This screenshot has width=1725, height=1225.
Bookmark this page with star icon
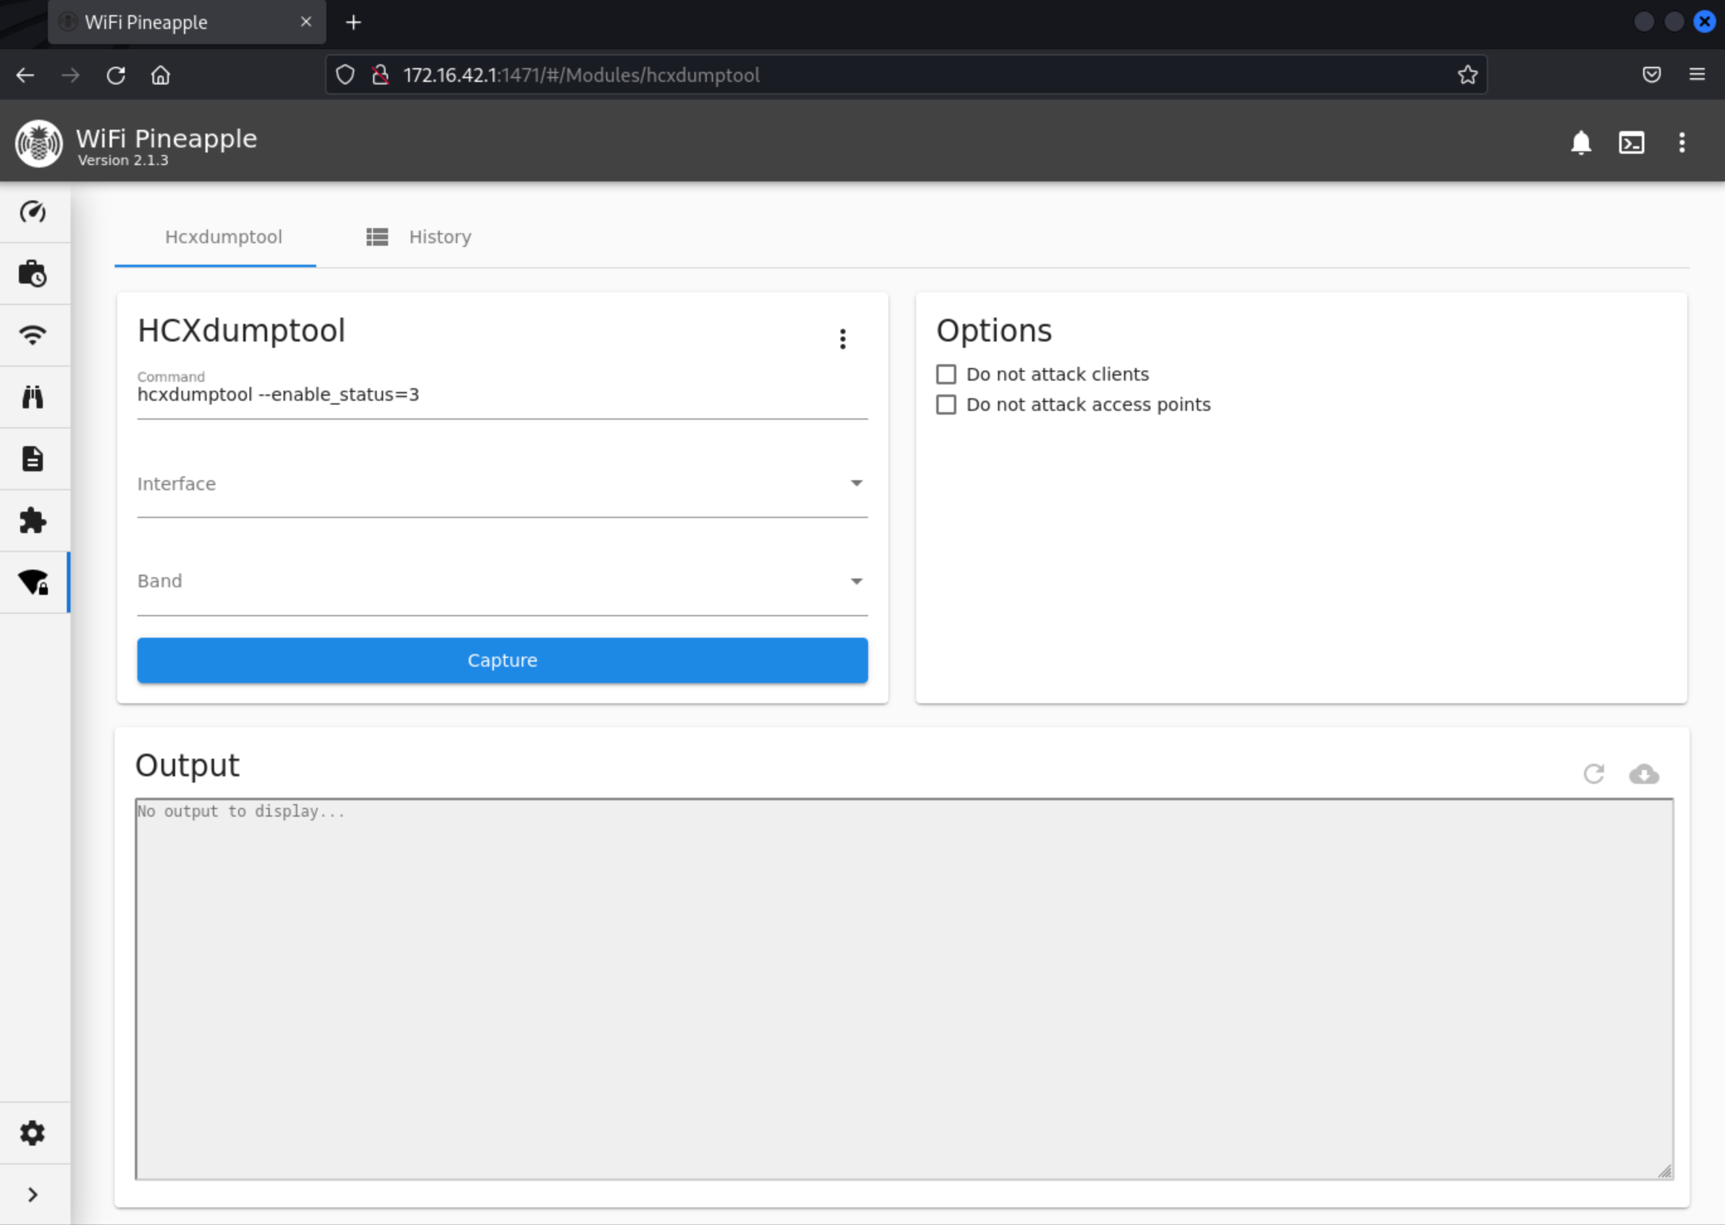1467,75
